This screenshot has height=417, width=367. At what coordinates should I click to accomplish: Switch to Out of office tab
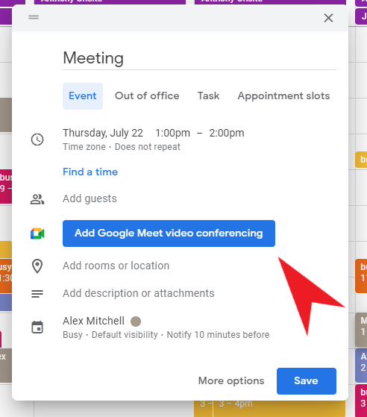pos(147,96)
